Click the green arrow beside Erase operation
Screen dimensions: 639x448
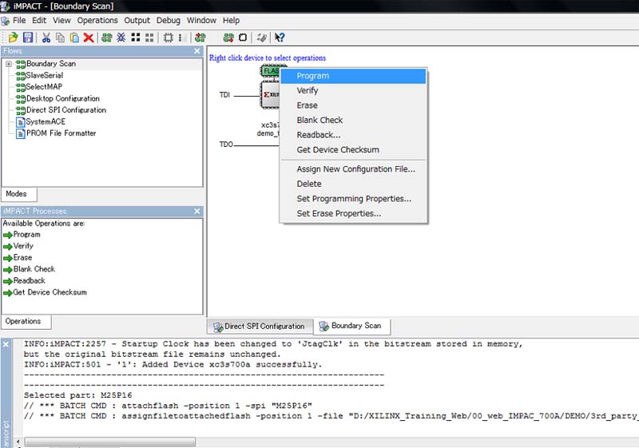(7, 258)
